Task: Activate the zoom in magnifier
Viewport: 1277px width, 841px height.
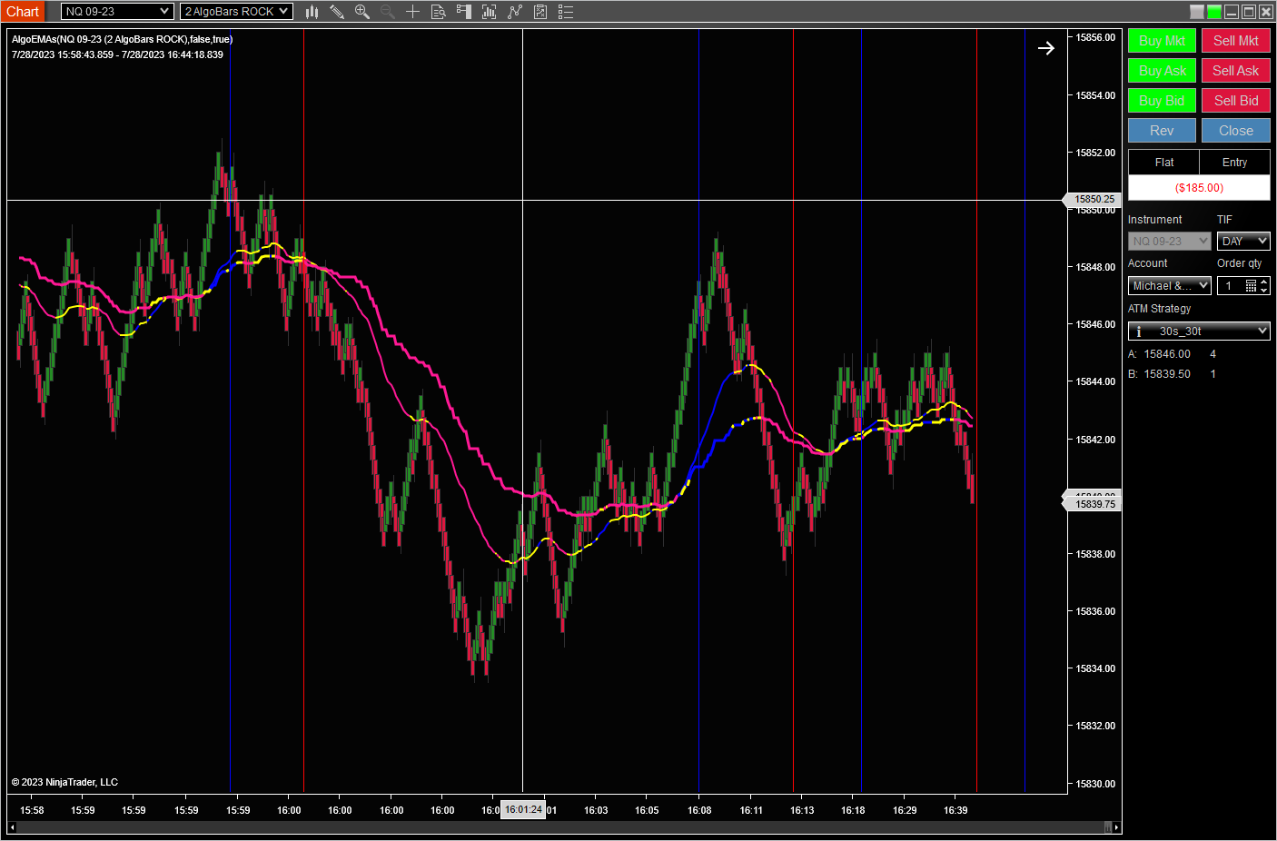Action: pos(362,12)
